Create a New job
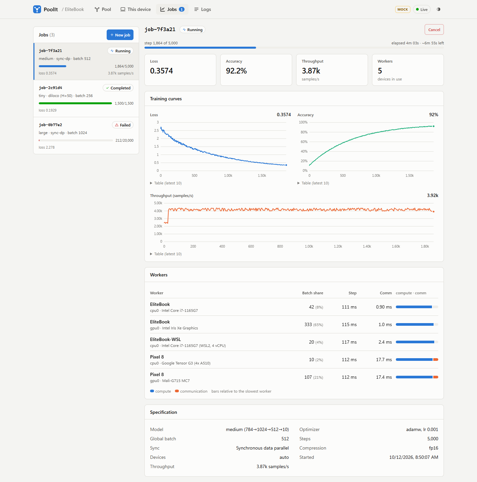 [x=120, y=35]
